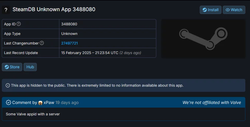The height and width of the screenshot is (127, 250).
Task: Click the Steam logo placeholder image
Action: click(x=203, y=39)
